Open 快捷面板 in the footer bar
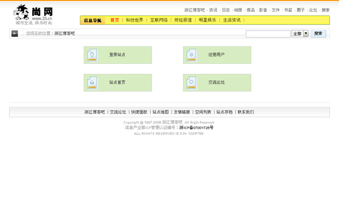 [139, 112]
